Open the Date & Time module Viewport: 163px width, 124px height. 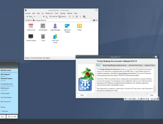tap(31, 27)
